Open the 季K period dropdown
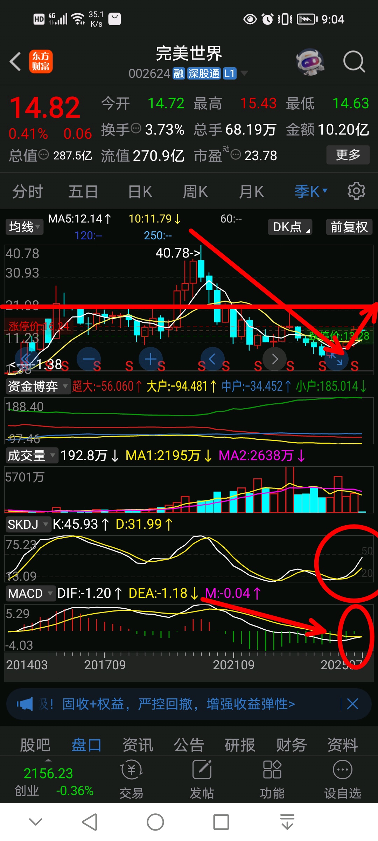The image size is (378, 841). (311, 191)
